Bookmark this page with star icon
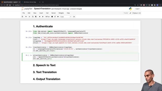 (x=138, y=5)
